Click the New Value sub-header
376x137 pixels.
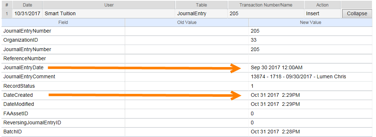click(x=310, y=22)
